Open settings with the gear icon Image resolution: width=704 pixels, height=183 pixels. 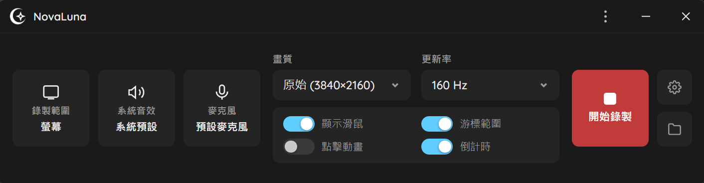pyautogui.click(x=675, y=87)
